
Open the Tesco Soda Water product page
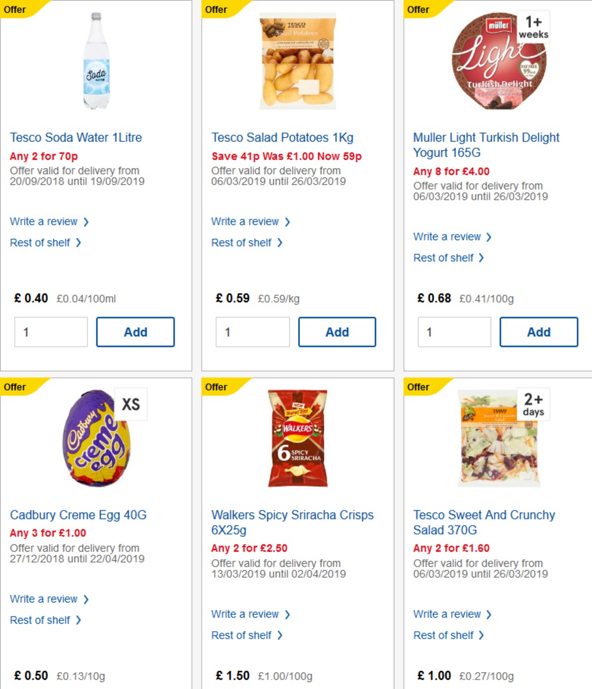[75, 137]
